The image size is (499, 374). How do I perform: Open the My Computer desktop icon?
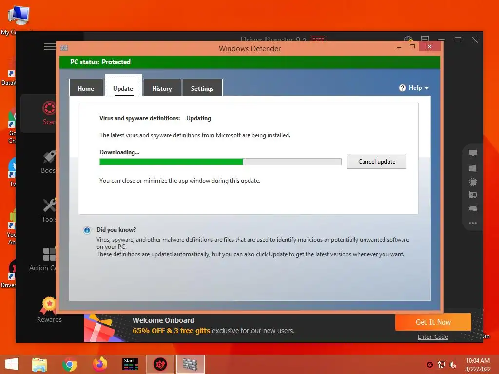point(18,19)
